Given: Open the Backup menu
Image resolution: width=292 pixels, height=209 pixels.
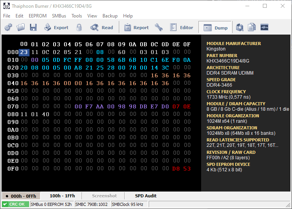Looking at the screenshot, I should coord(110,16).
